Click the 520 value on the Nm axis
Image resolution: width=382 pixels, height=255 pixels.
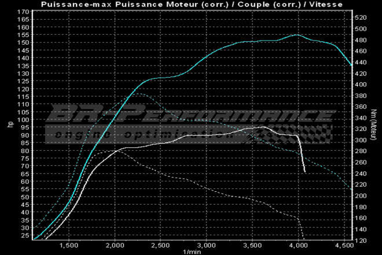pos(360,17)
